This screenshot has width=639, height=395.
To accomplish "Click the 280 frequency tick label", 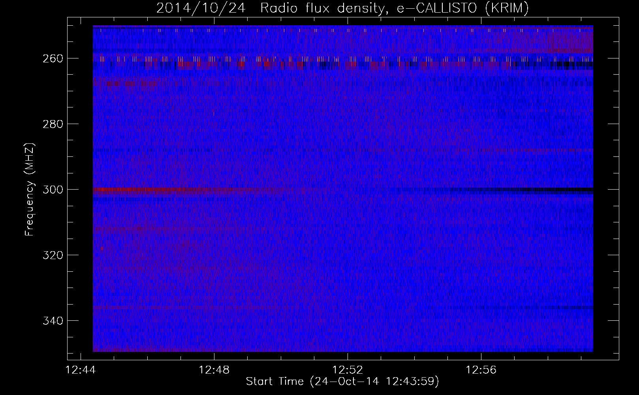I will [53, 124].
